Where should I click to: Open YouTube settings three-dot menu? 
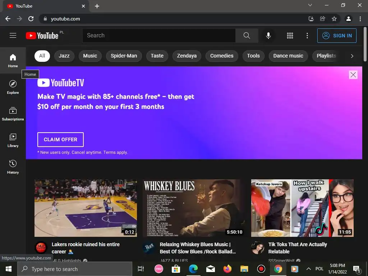307,36
